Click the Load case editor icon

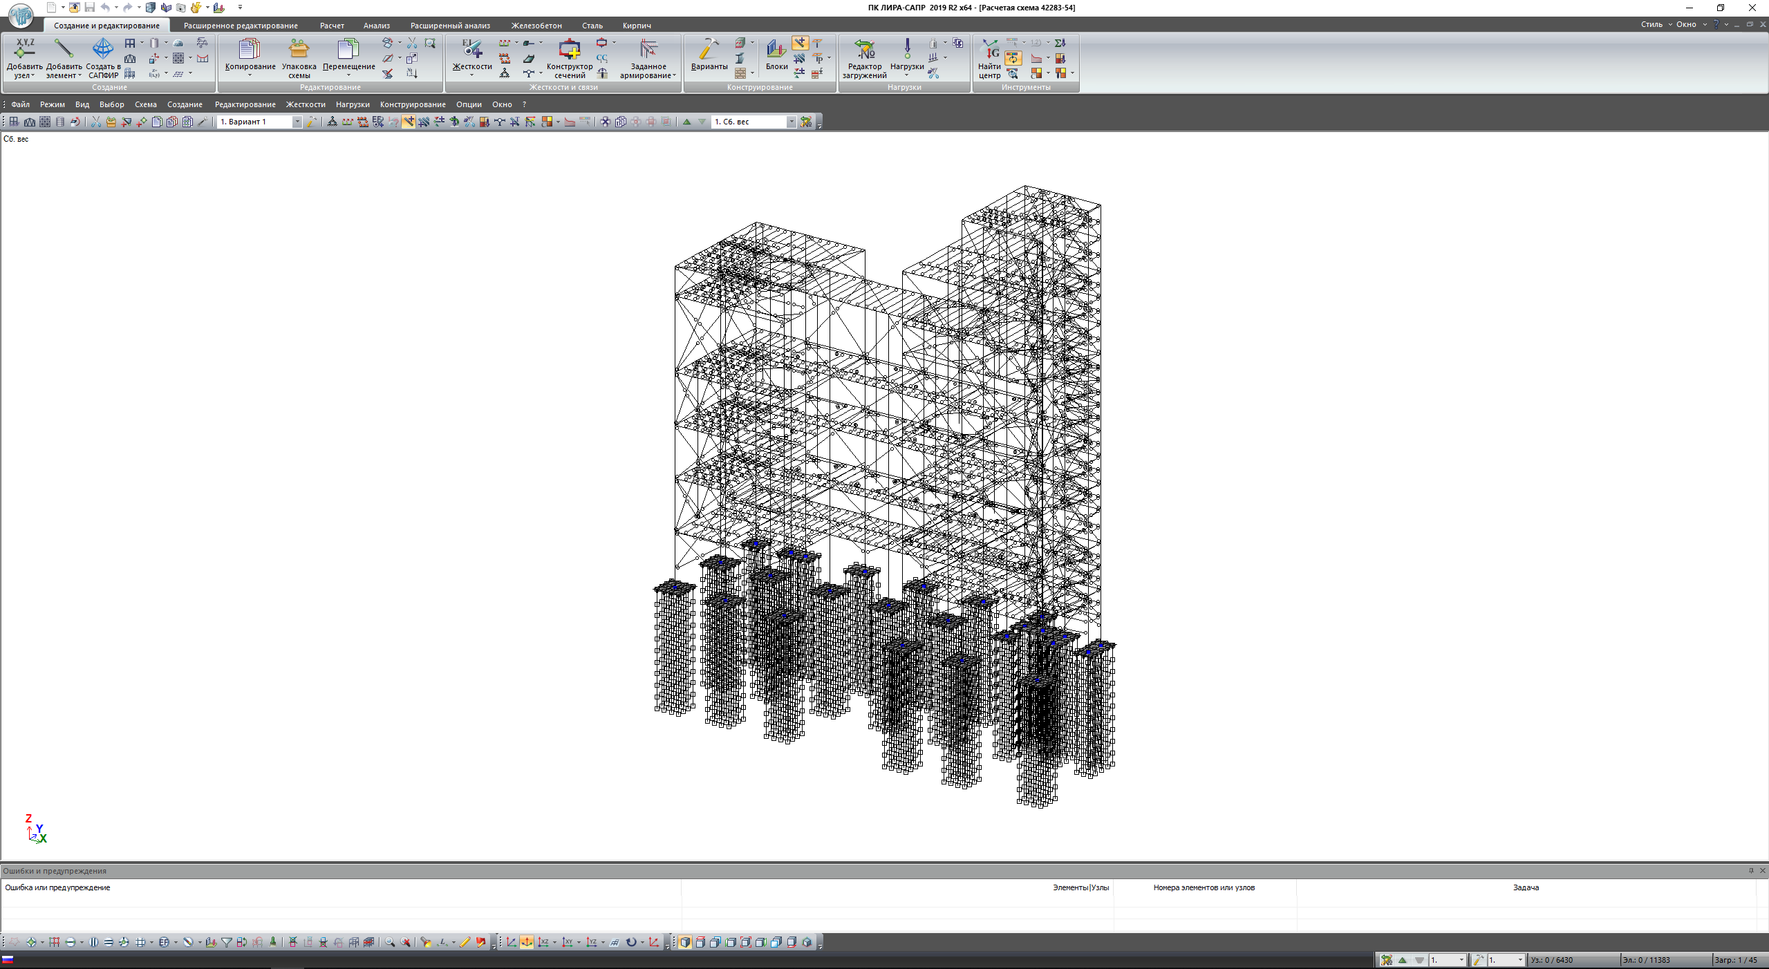click(x=864, y=50)
